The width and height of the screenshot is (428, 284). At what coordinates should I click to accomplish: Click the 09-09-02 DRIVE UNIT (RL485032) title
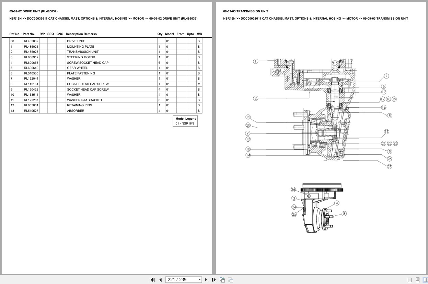(x=33, y=11)
